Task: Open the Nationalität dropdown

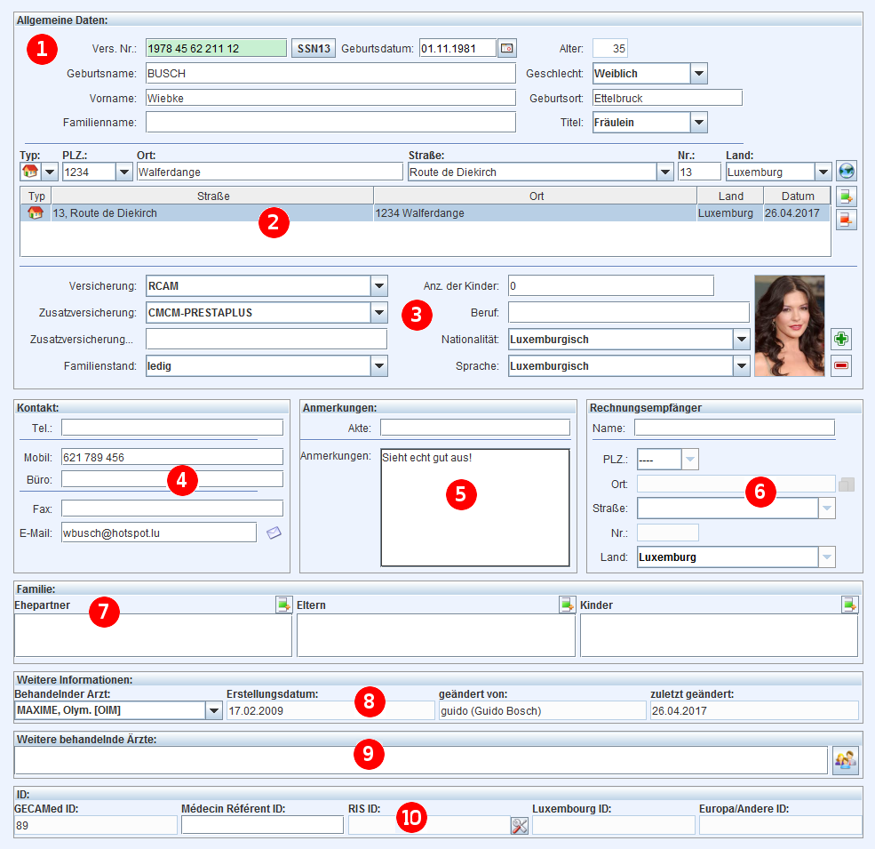Action: click(x=741, y=340)
